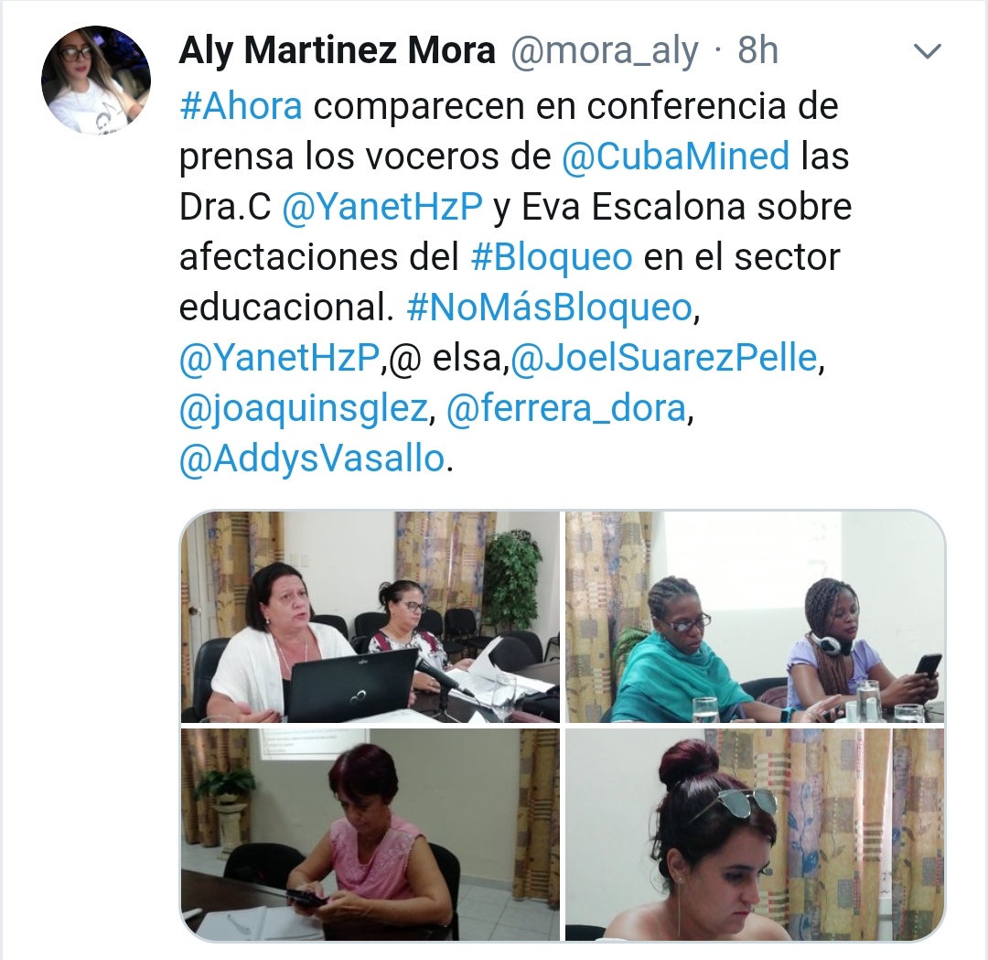This screenshot has height=960, width=988.
Task: Open the @joaquinsglez mention
Action: point(304,408)
